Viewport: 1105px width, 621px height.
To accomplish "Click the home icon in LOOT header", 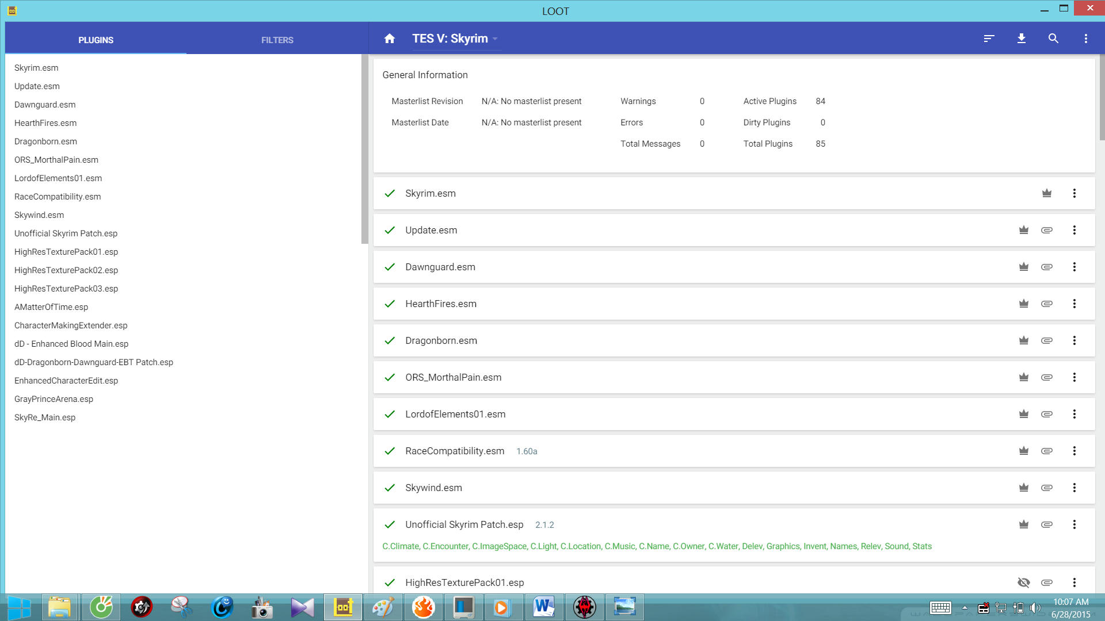I will [x=390, y=39].
